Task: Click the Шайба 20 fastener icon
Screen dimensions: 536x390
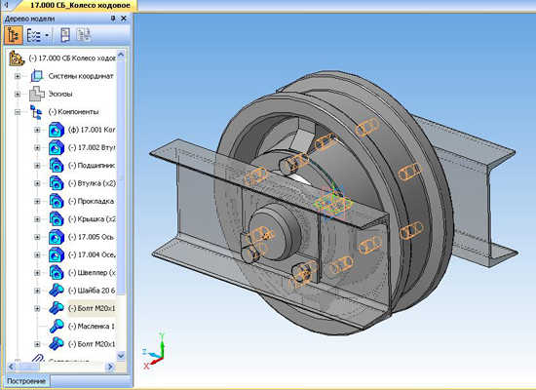Action: [x=57, y=291]
